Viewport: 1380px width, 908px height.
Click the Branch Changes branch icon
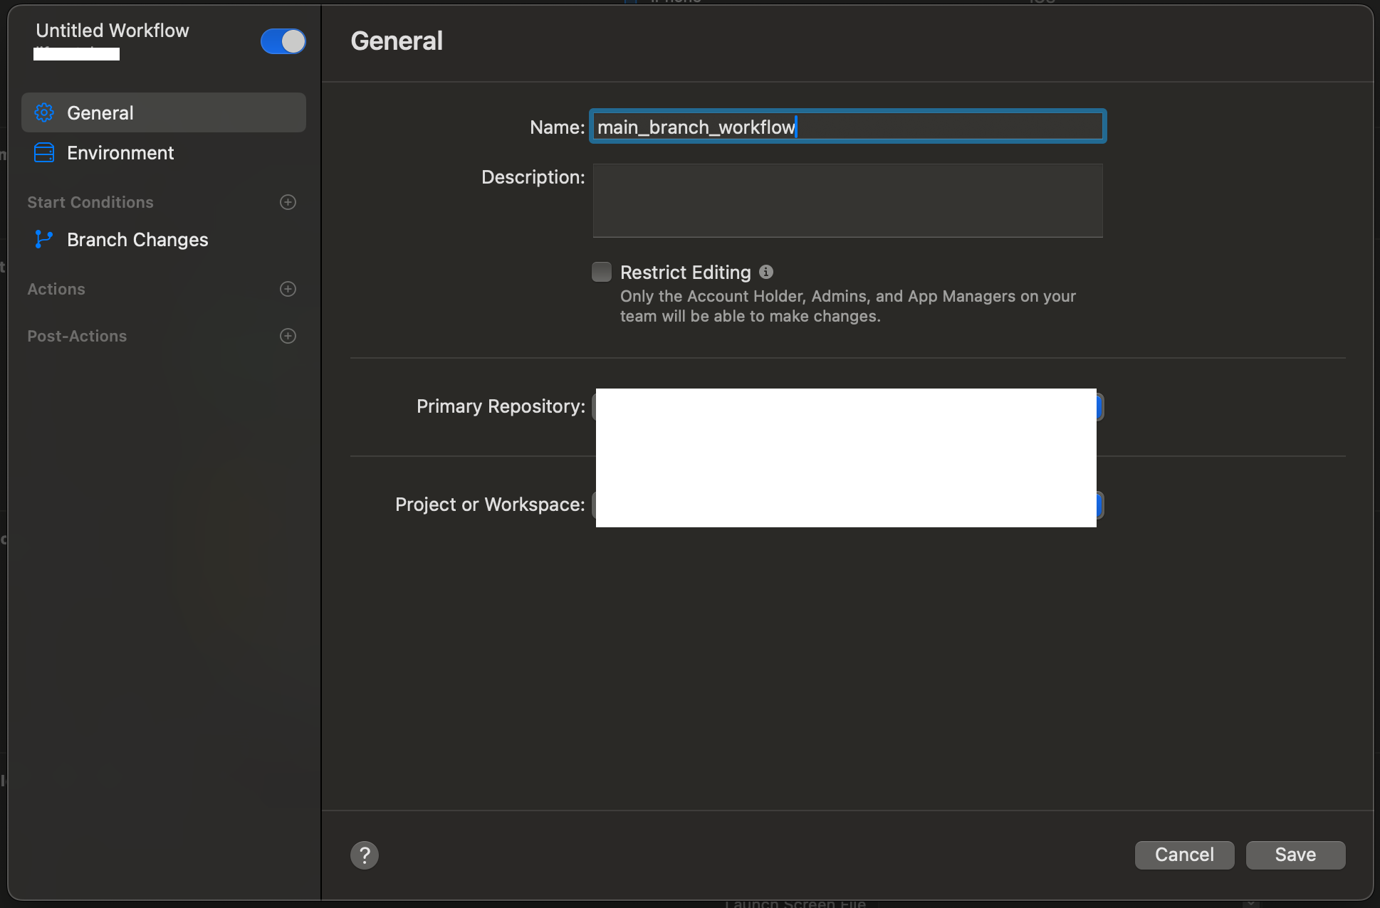pyautogui.click(x=44, y=240)
